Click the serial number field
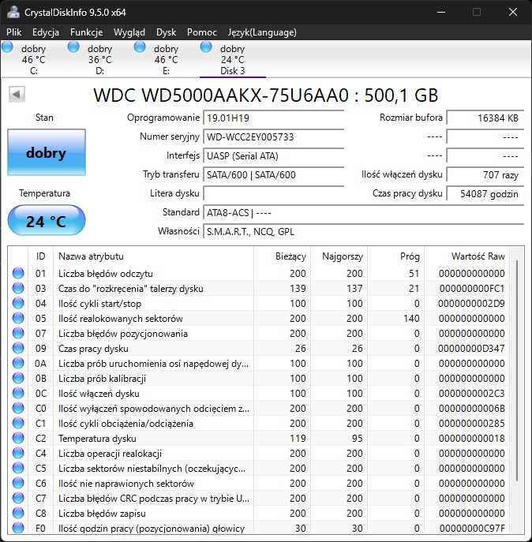The image size is (532, 542). coord(273,136)
